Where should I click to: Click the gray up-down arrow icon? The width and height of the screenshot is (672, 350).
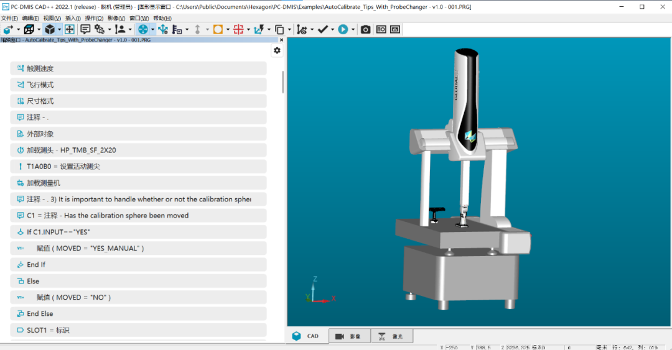pyautogui.click(x=198, y=29)
